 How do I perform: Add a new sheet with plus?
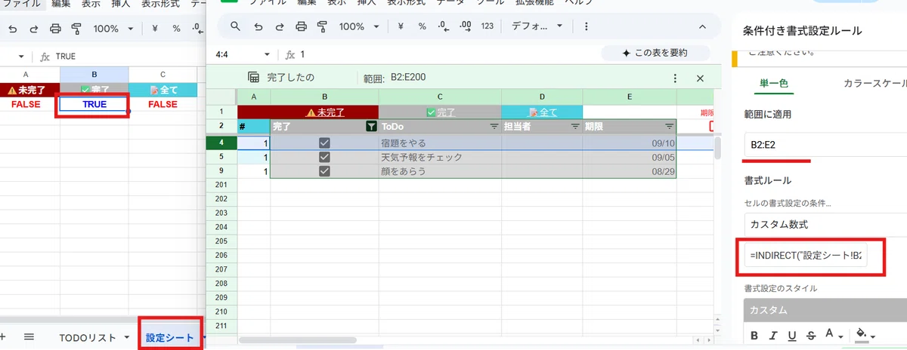3,337
